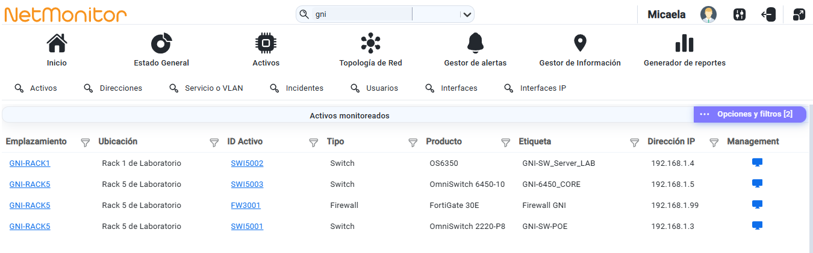Select IP address 192.168.1.4
The image size is (813, 253).
pyautogui.click(x=673, y=163)
